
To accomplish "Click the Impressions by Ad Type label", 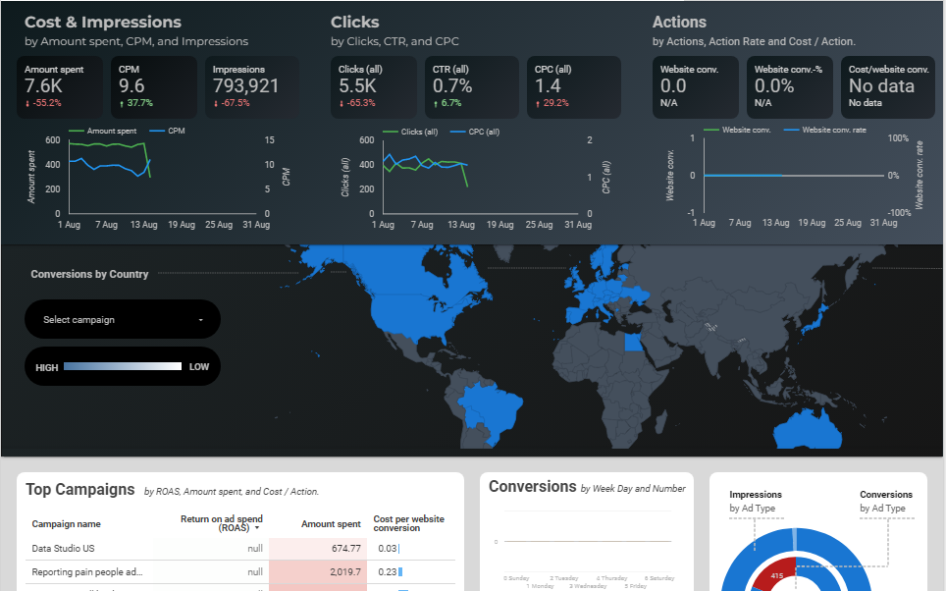I will point(756,501).
